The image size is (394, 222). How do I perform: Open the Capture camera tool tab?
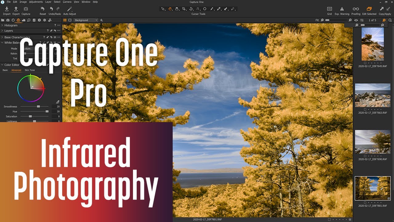pyautogui.click(x=8, y=20)
